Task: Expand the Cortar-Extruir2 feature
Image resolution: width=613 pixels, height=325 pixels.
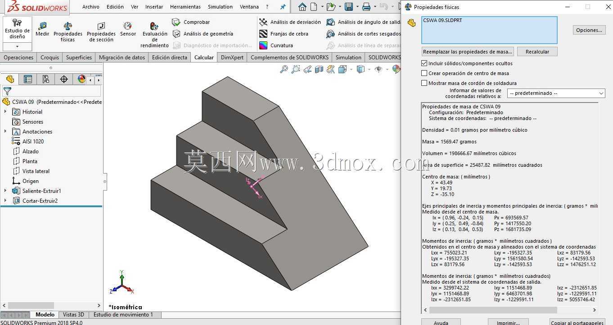Action: [5, 201]
